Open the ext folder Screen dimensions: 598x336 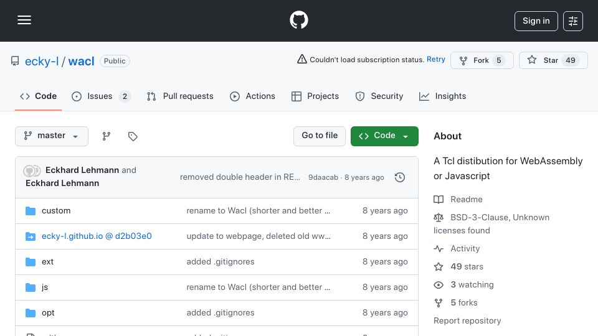coord(48,262)
